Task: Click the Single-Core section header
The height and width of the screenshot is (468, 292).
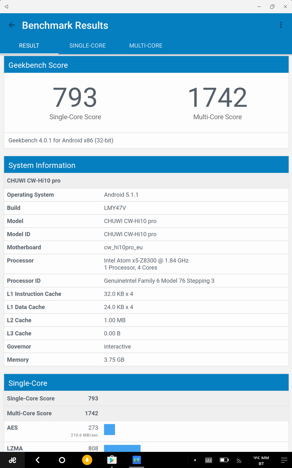Action: pyautogui.click(x=146, y=383)
